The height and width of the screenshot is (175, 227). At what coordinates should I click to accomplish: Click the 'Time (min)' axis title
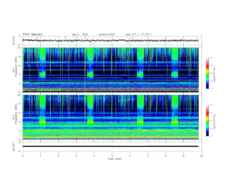115,159
